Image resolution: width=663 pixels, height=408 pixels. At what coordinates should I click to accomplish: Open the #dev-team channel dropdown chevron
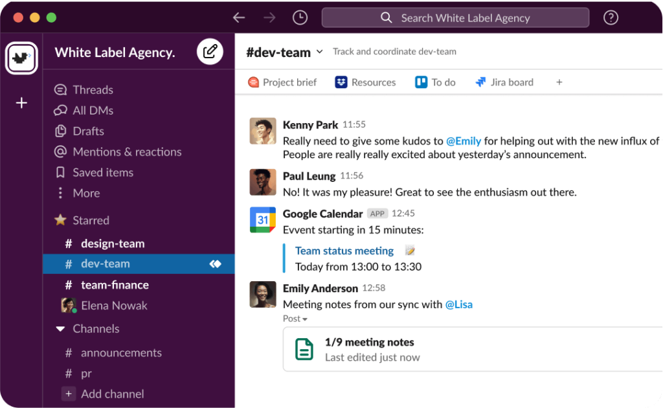320,52
